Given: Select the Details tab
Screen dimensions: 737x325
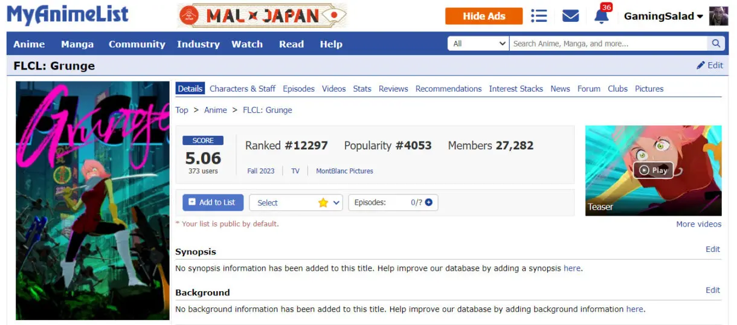Looking at the screenshot, I should coord(190,88).
